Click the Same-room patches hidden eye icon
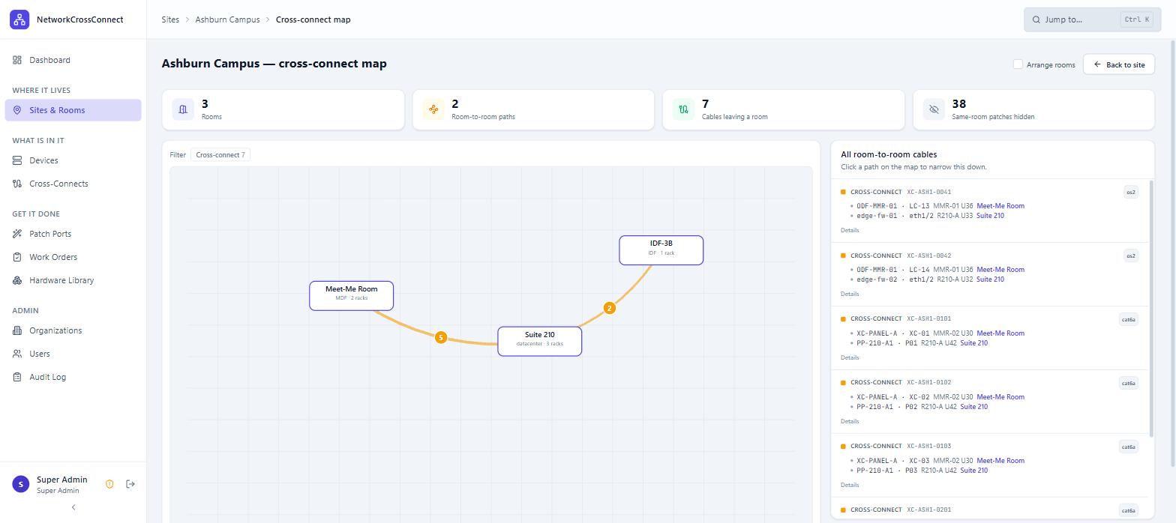This screenshot has height=523, width=1176. pos(934,109)
